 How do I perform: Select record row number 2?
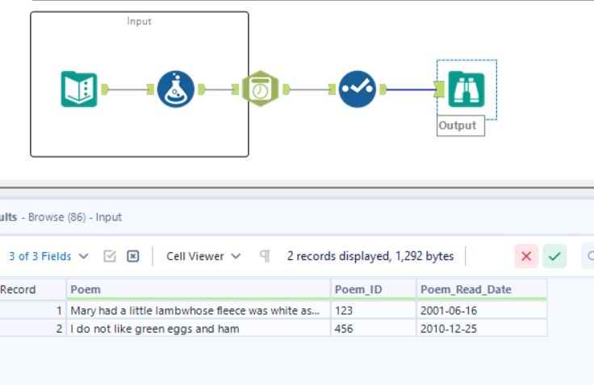pos(32,329)
